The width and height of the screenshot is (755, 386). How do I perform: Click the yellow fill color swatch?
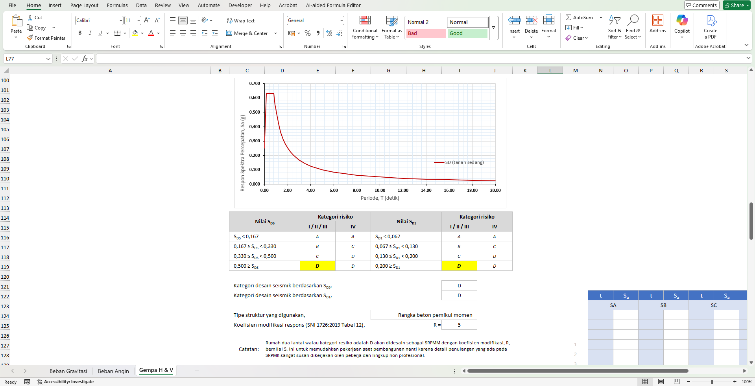(135, 33)
